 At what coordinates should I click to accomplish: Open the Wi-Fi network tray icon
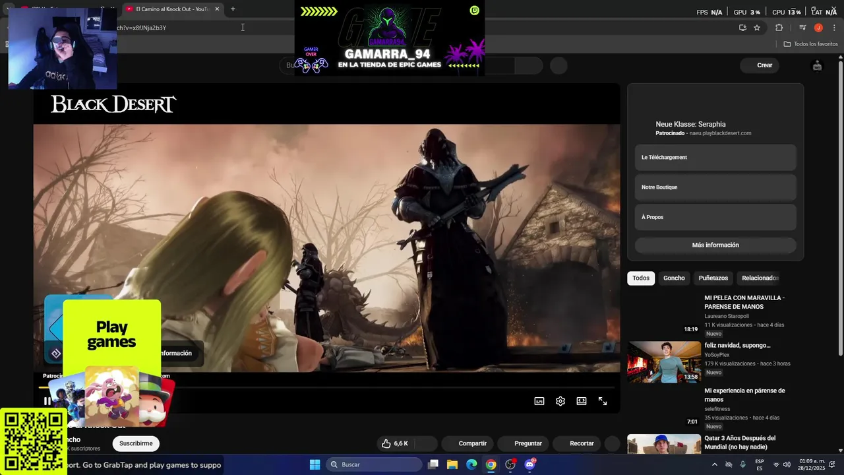tap(776, 464)
